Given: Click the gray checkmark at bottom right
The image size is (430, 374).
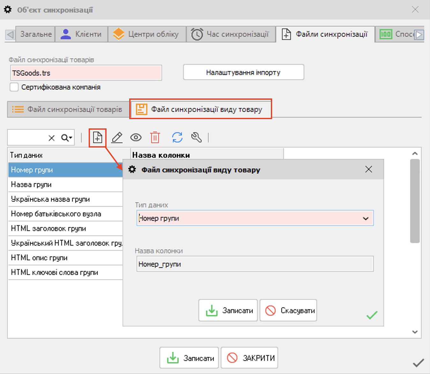Looking at the screenshot, I should click(x=418, y=363).
